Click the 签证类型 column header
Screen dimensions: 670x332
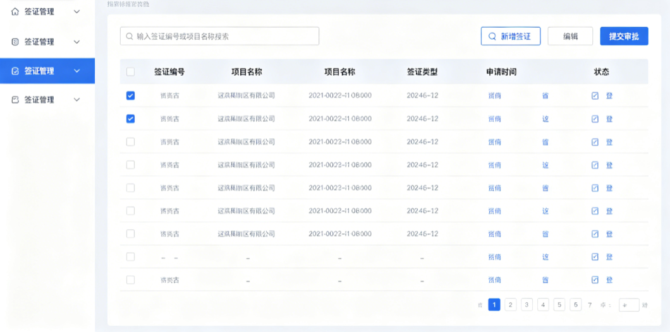coord(422,72)
